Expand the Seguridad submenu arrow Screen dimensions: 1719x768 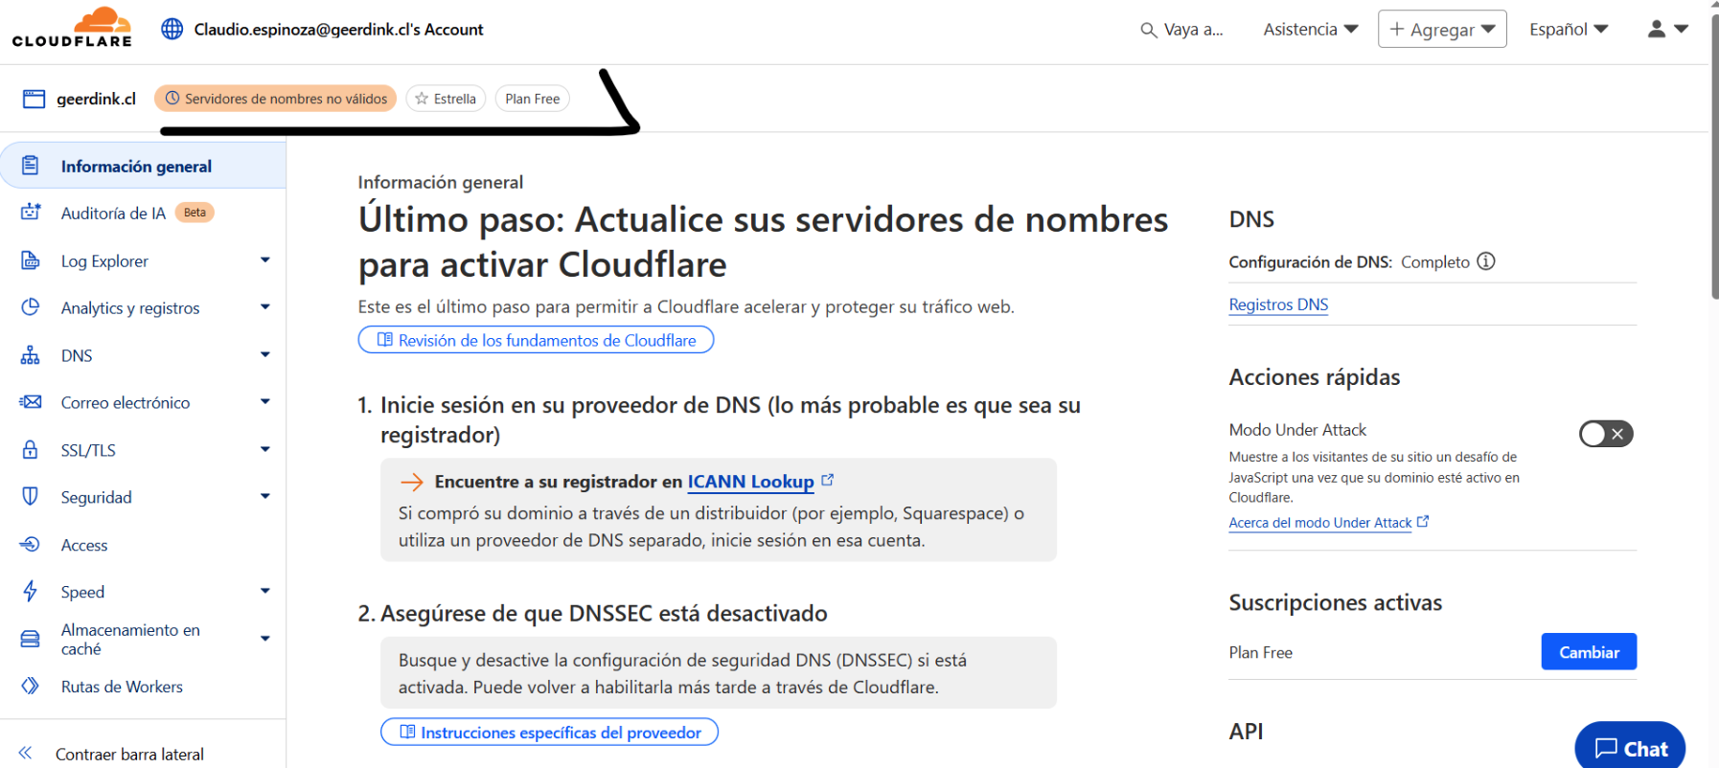pos(265,497)
